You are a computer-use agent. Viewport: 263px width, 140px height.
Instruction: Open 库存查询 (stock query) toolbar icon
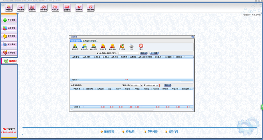[44, 8]
